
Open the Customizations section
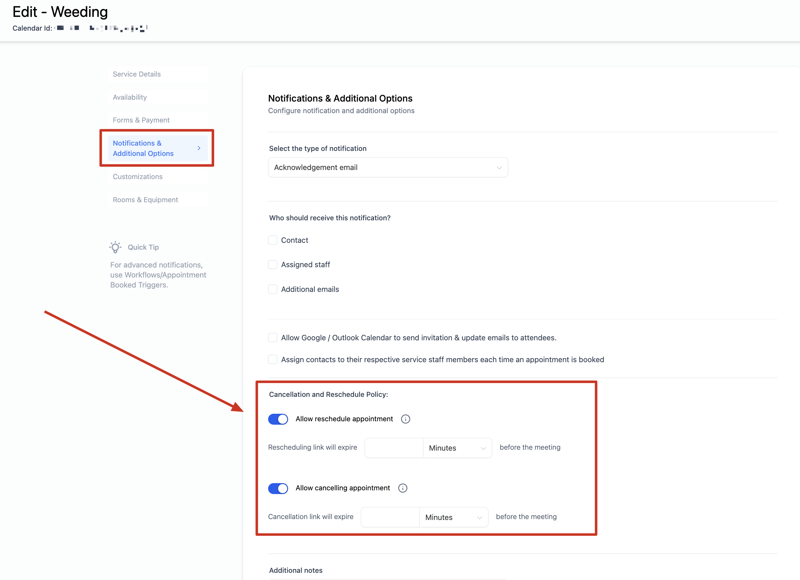158,176
